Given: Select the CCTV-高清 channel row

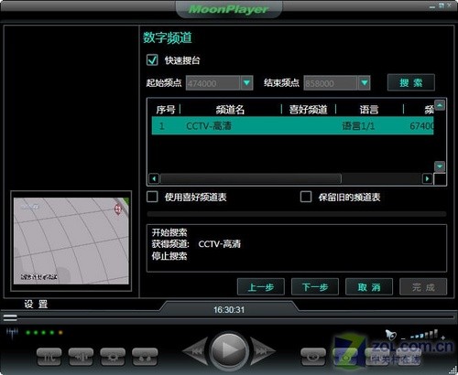Looking at the screenshot, I should pos(292,125).
